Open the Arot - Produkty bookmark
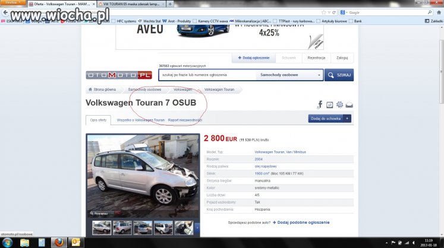 coord(177,21)
